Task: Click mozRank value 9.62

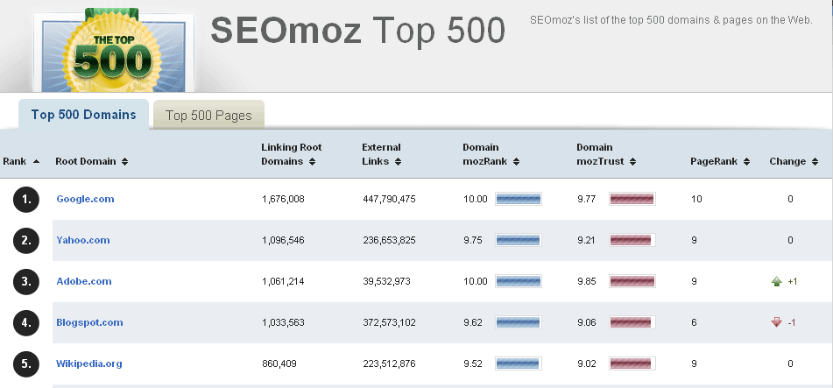Action: point(473,322)
